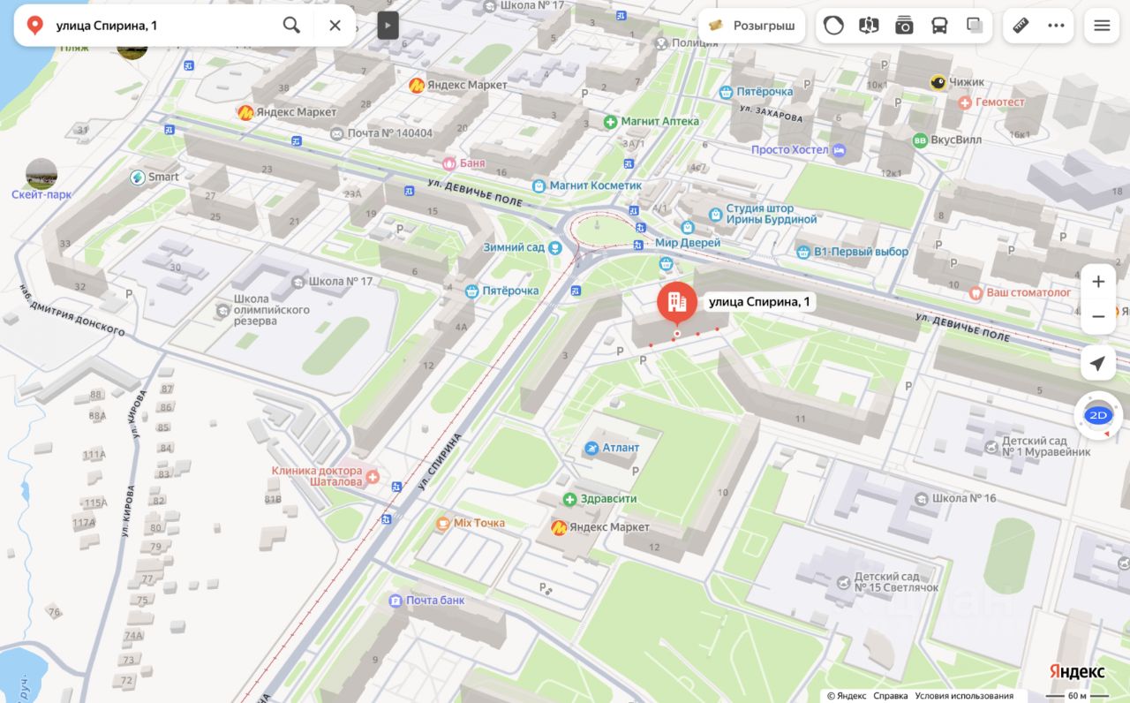The width and height of the screenshot is (1130, 703).
Task: Select the Smart marker icon
Action: 138,178
